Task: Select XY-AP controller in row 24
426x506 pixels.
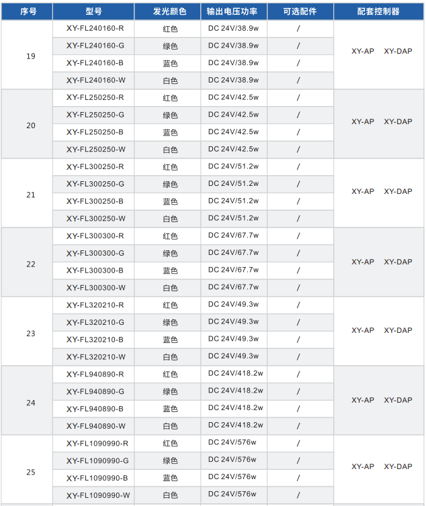Action: click(x=363, y=400)
